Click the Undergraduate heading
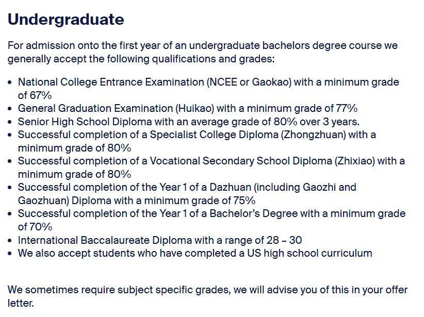 [66, 20]
